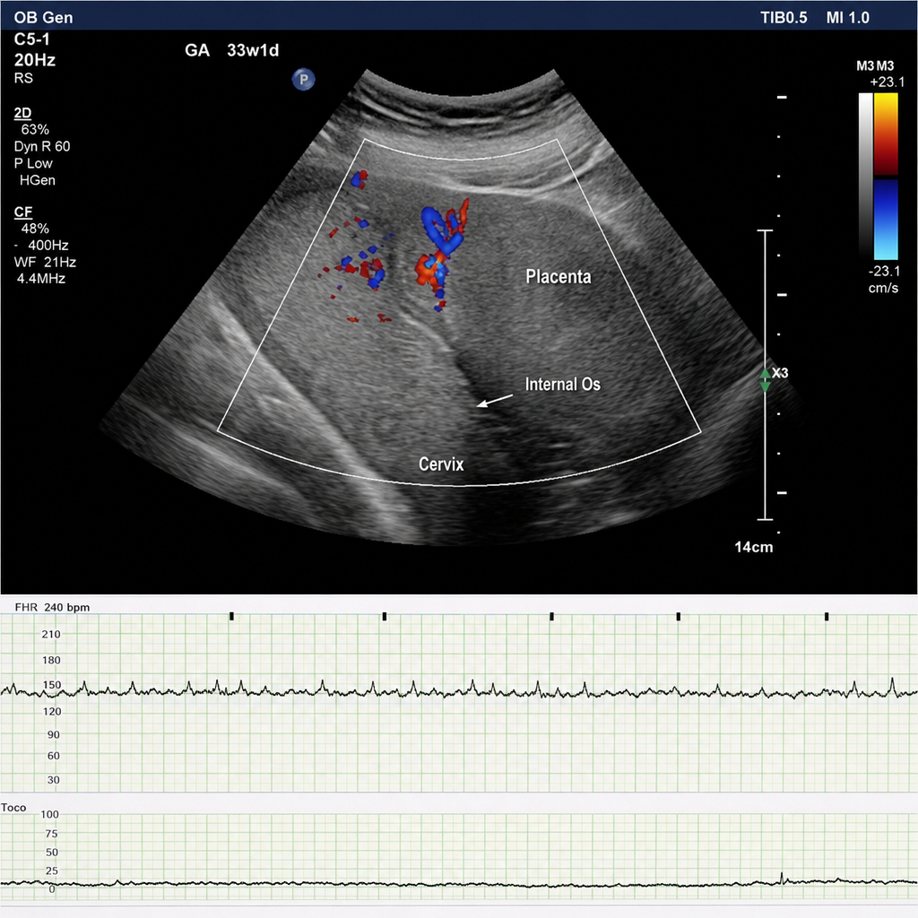Click the '120' FHR scale value
The image size is (918, 918).
[51, 711]
